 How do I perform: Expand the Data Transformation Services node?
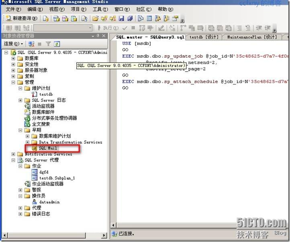[27, 142]
